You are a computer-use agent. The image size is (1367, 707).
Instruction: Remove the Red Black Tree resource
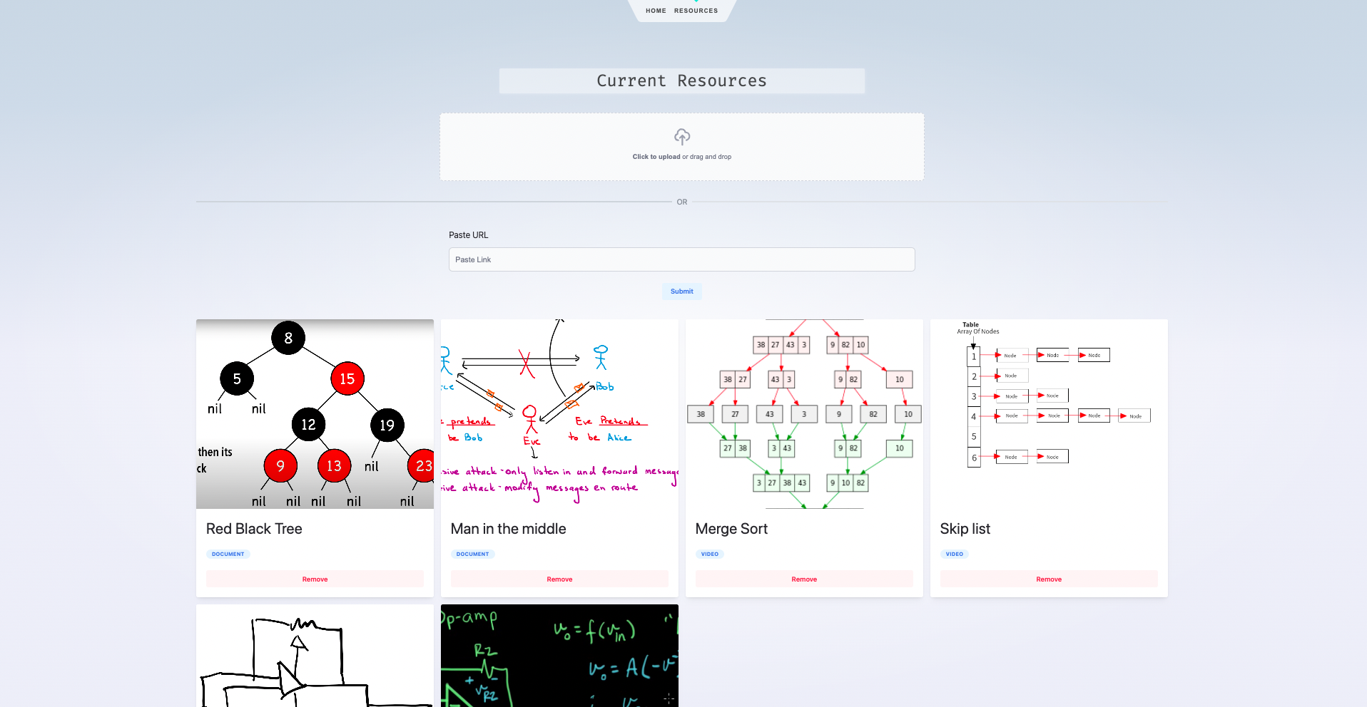[x=315, y=579]
